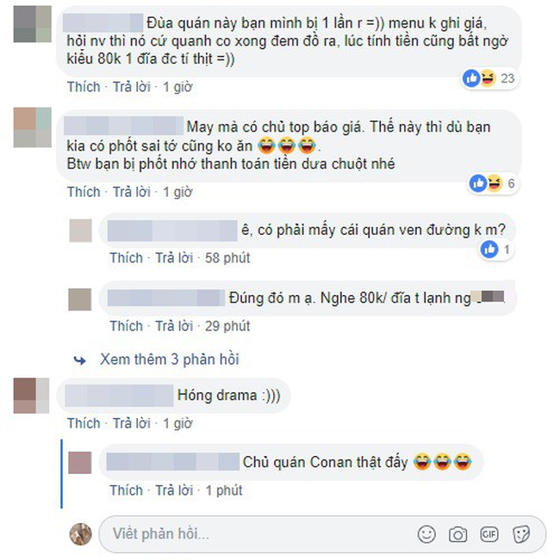The width and height of the screenshot is (560, 560).
Task: Open the emoji picker in reply box
Action: [426, 534]
